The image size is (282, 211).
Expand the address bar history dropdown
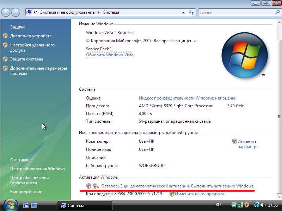click(183, 13)
